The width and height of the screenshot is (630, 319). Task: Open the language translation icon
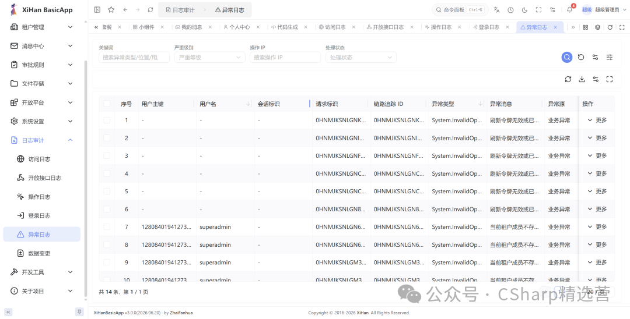[x=496, y=10]
